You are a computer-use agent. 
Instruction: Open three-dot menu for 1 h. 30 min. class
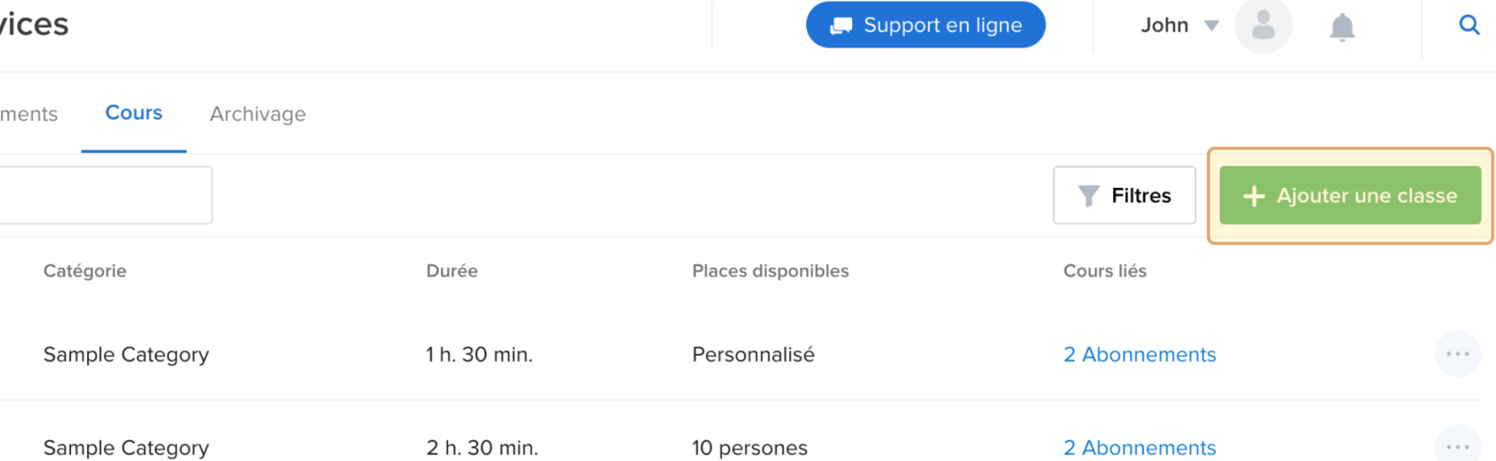[1458, 354]
